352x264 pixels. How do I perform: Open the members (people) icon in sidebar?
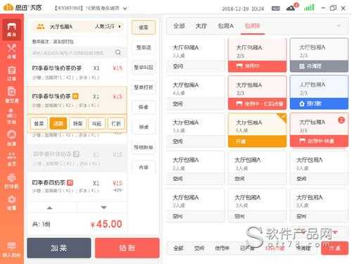(x=11, y=159)
